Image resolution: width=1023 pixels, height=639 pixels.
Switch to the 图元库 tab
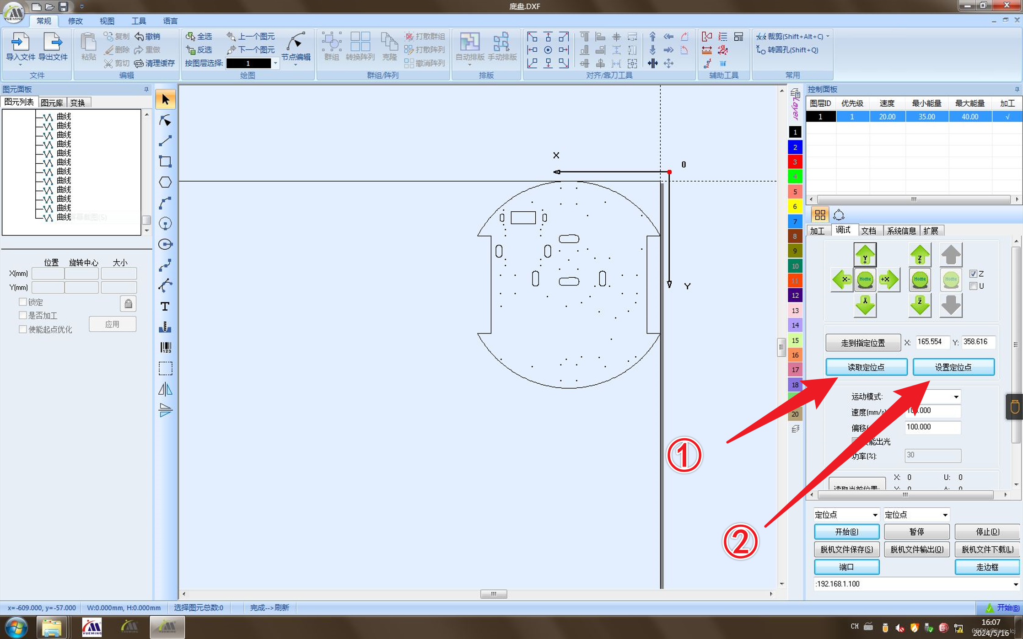coord(52,102)
